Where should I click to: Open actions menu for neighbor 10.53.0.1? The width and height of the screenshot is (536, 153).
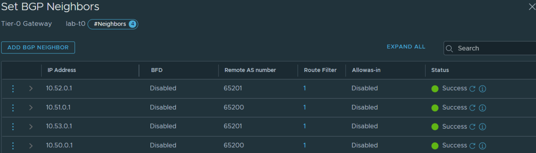13,126
